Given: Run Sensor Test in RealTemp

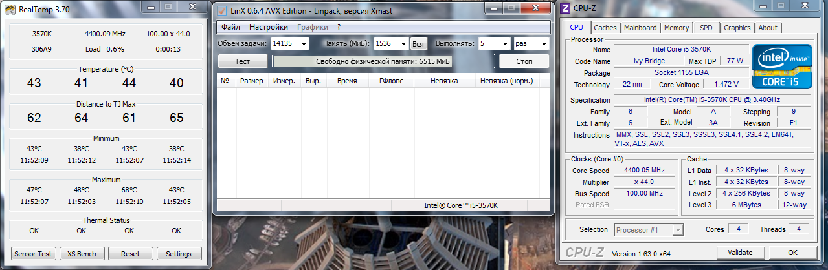Looking at the screenshot, I should tap(34, 254).
